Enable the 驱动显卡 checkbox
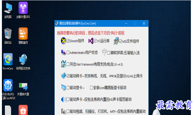Image resolution: width=195 pixels, height=115 pixels. [x=68, y=88]
